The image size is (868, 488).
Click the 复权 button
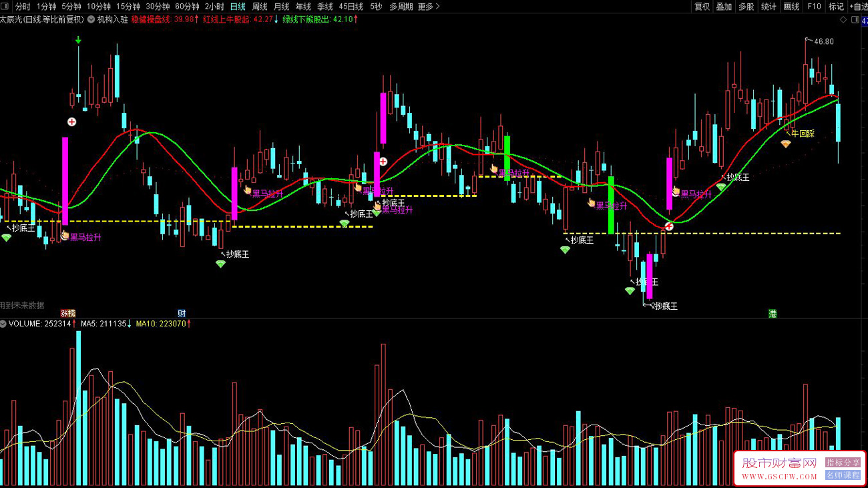pos(702,7)
